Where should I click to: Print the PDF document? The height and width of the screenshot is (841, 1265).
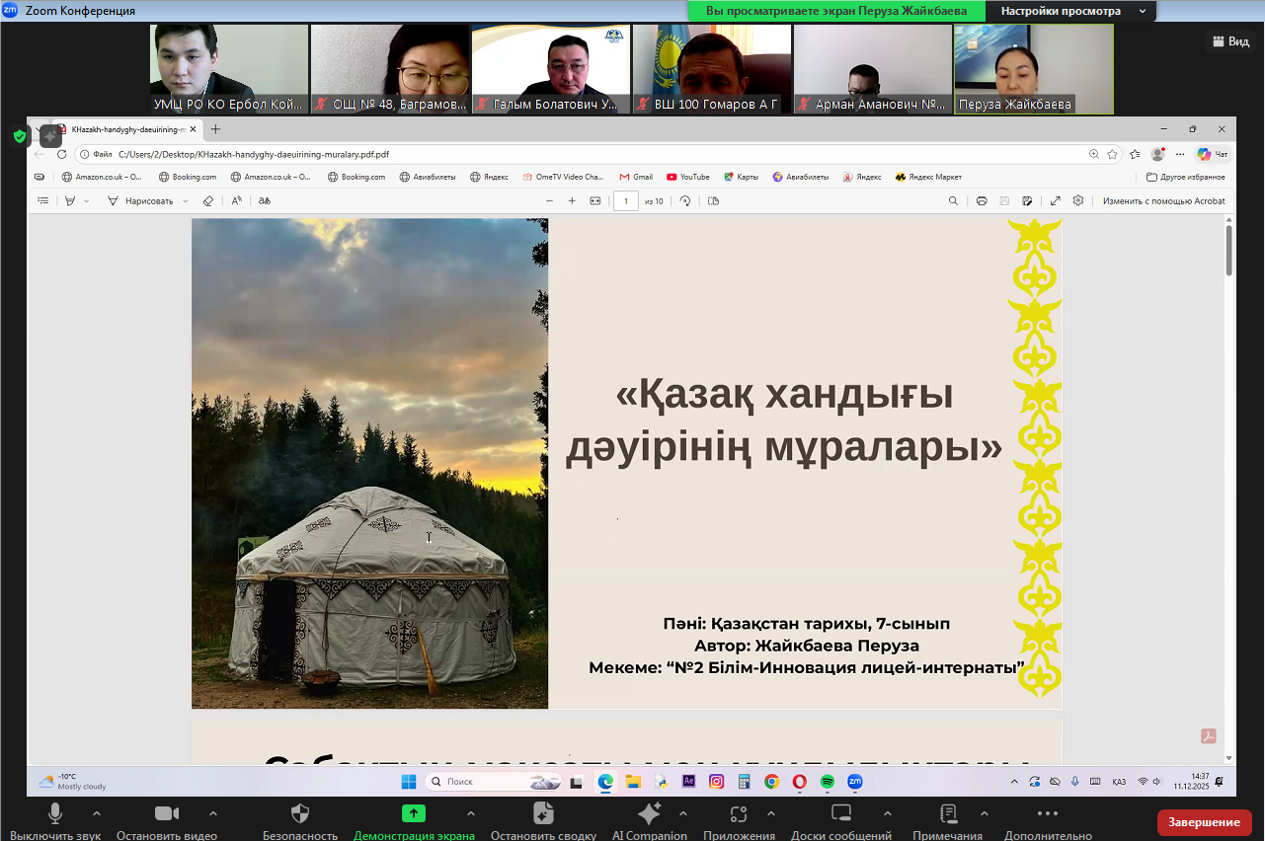(981, 200)
